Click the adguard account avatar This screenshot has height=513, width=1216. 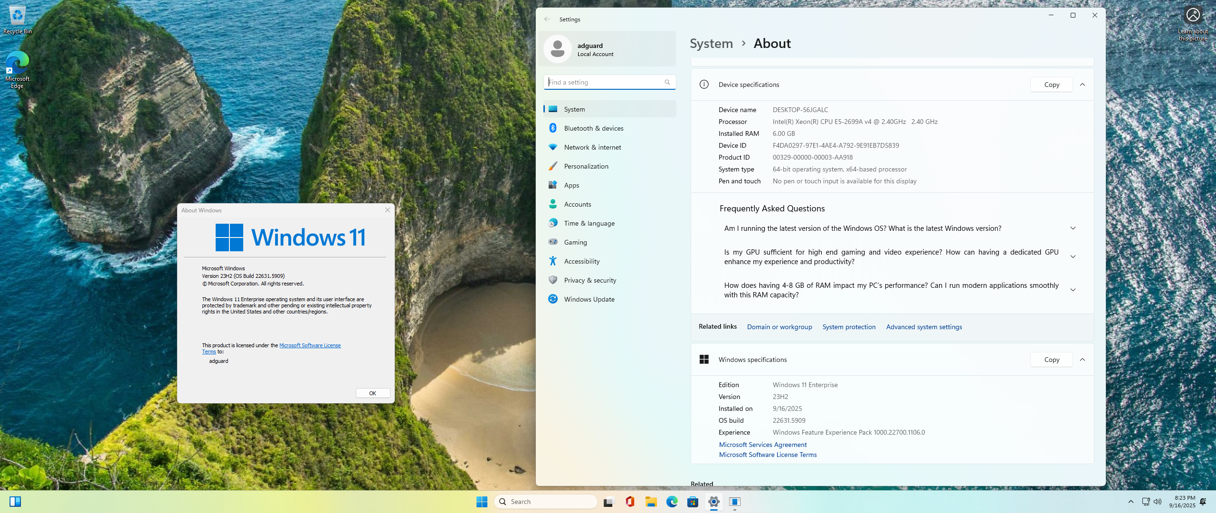pyautogui.click(x=558, y=49)
